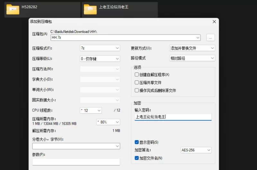Click the disabled 压缩方法 dropdown
The width and height of the screenshot is (257, 170).
(100, 69)
